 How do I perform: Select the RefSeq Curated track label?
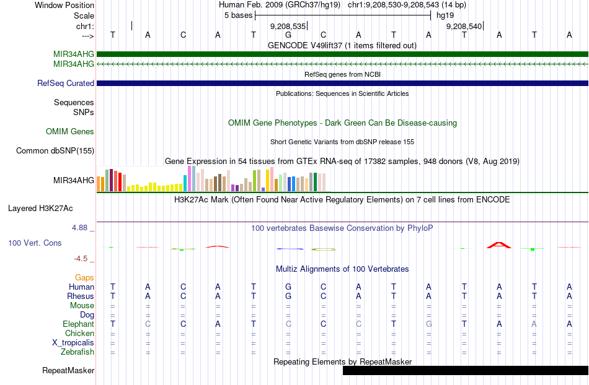66,83
